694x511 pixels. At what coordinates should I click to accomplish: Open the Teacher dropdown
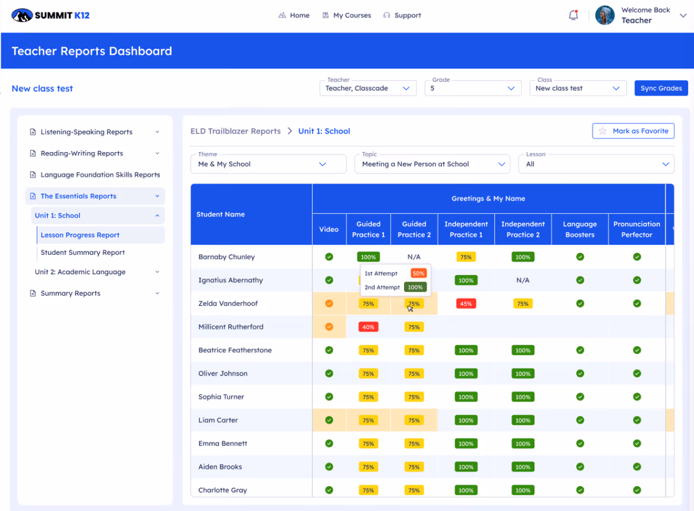pos(368,88)
